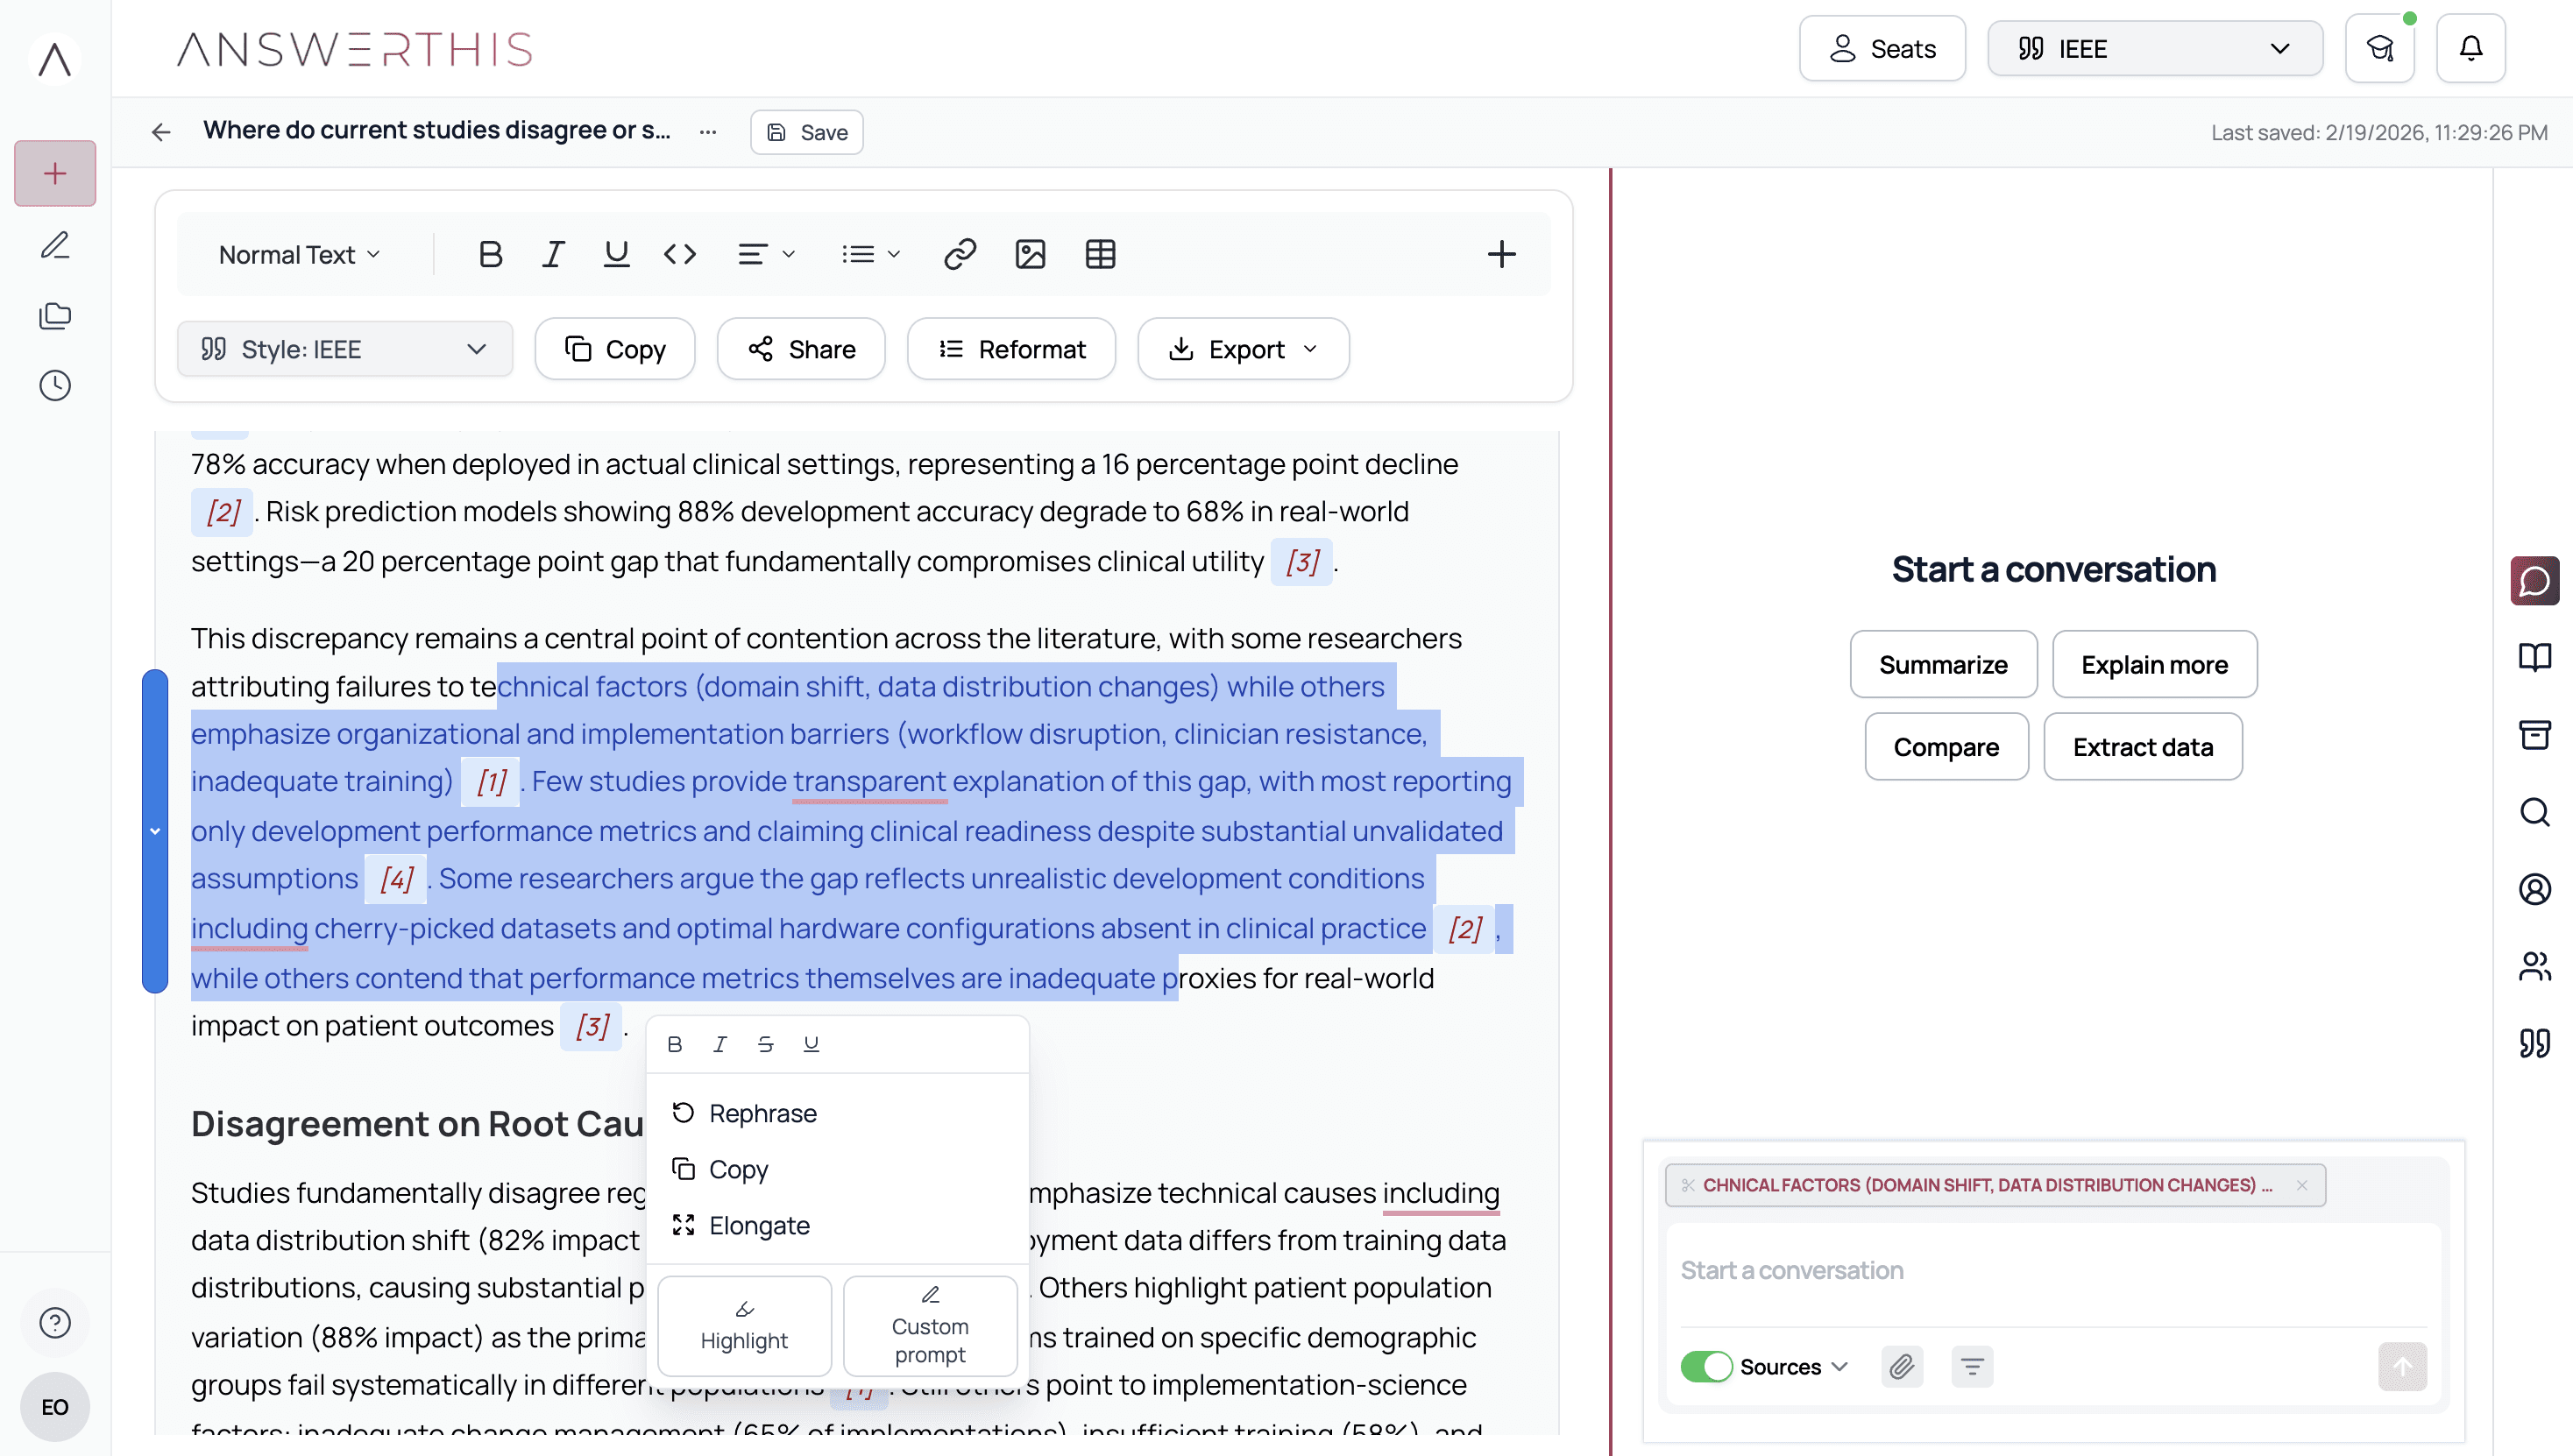Click the Summarize suggestion button

tap(1942, 664)
